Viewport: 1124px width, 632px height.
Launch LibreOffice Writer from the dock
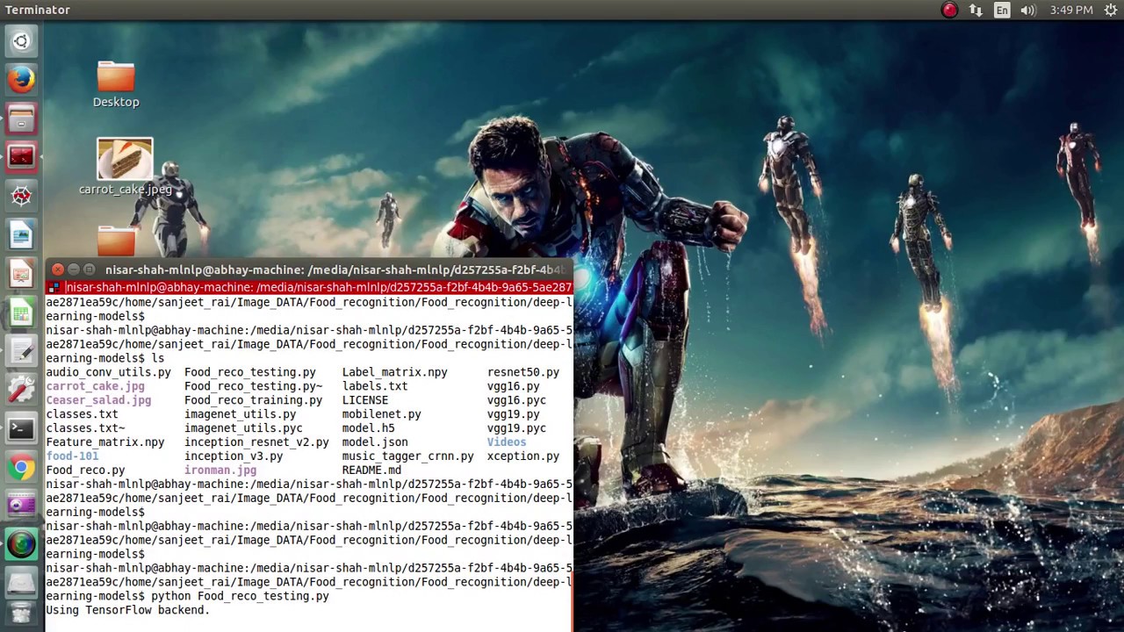click(x=21, y=234)
